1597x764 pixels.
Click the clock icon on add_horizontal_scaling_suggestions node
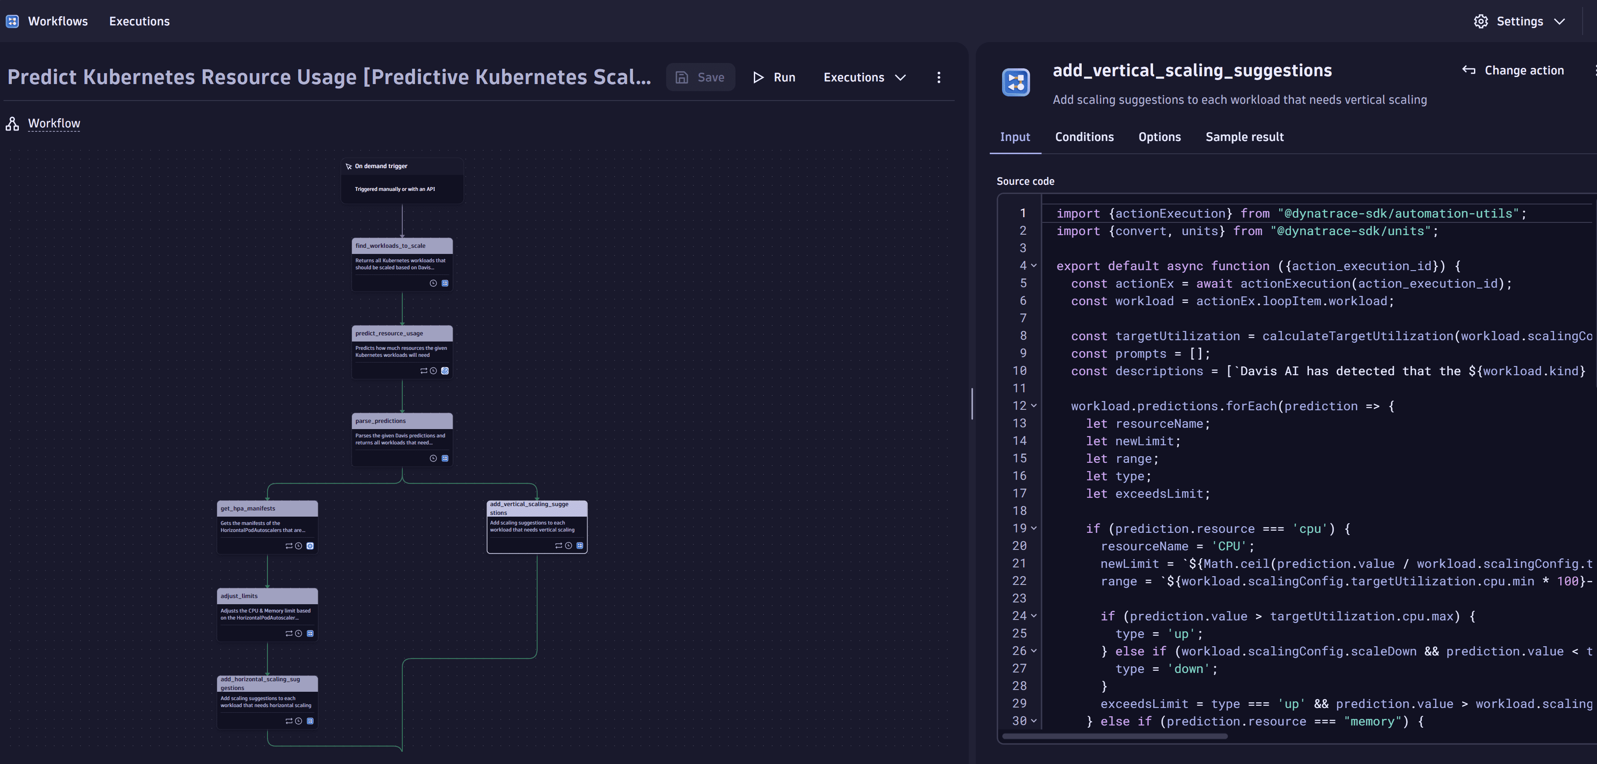(x=298, y=721)
